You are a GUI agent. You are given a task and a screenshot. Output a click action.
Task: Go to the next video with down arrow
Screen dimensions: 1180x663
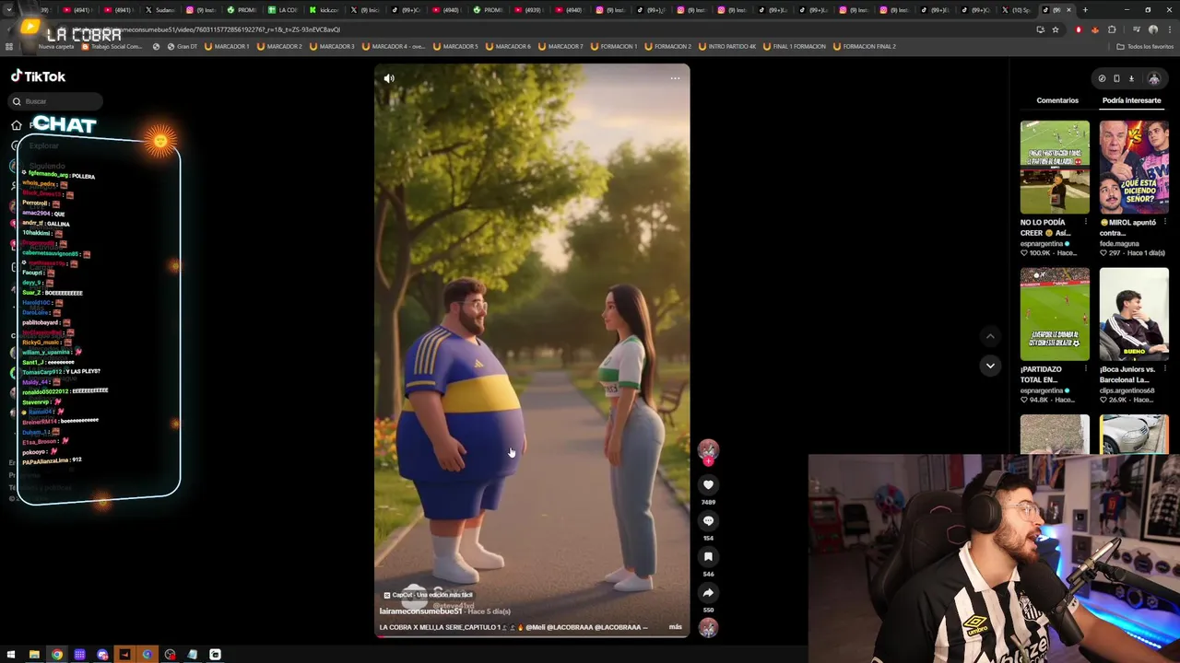point(990,366)
